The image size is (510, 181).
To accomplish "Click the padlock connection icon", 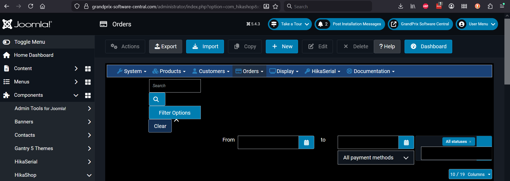I will pyautogui.click(x=86, y=6).
